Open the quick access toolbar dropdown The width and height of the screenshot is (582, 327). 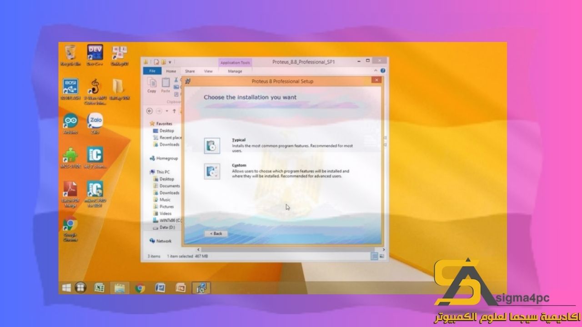(x=170, y=62)
